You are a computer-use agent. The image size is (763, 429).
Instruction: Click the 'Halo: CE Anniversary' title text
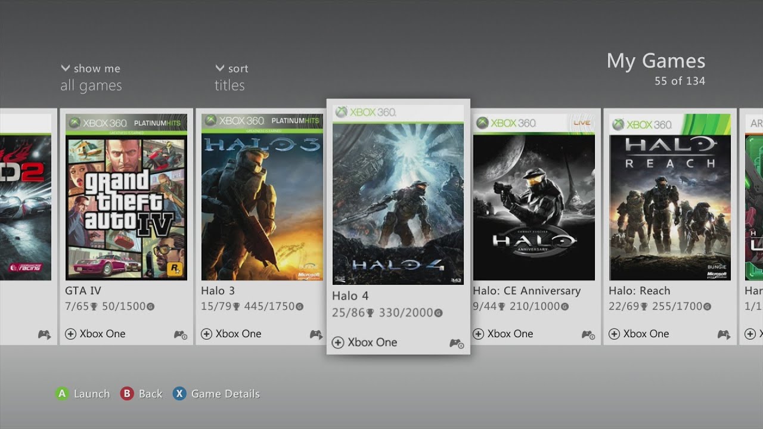(x=527, y=291)
